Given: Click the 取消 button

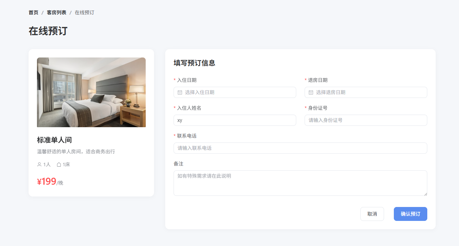Looking at the screenshot, I should pos(372,214).
